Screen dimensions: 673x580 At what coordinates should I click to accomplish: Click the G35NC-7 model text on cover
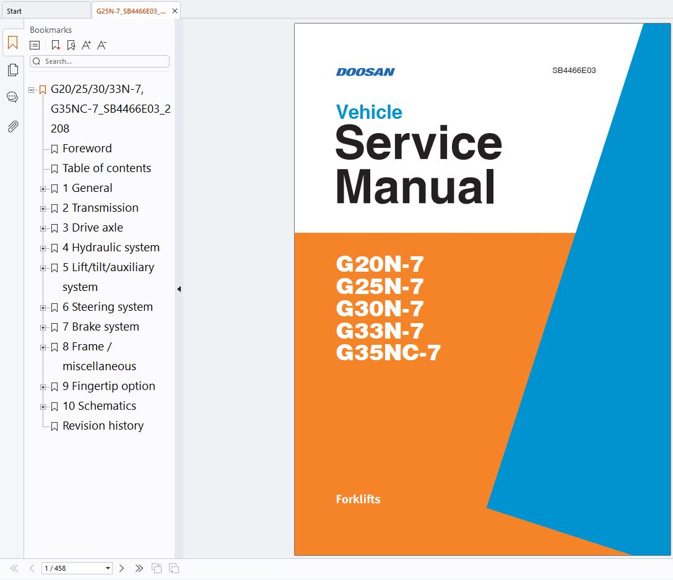pyautogui.click(x=388, y=353)
